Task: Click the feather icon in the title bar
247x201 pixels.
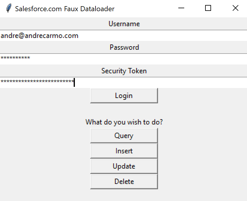Action: click(9, 8)
